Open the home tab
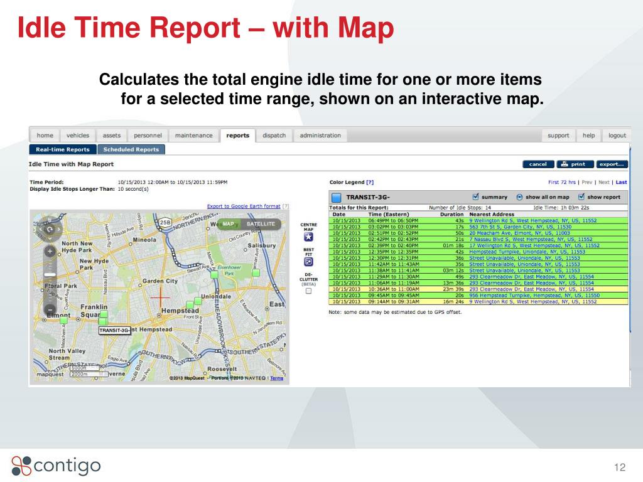 click(x=45, y=136)
